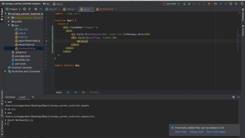Expand Scratches and Consoles
This screenshot has width=245, height=138.
coord(5,71)
